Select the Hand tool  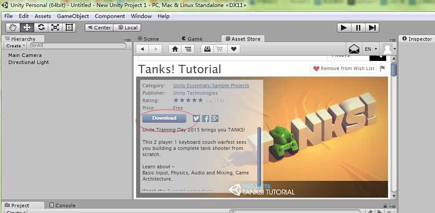pyautogui.click(x=13, y=27)
